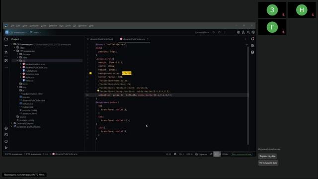Click dinamicPulsCircle.scss breadcrumb in status bar
Viewport: 318px width, 179px height.
tap(65, 154)
